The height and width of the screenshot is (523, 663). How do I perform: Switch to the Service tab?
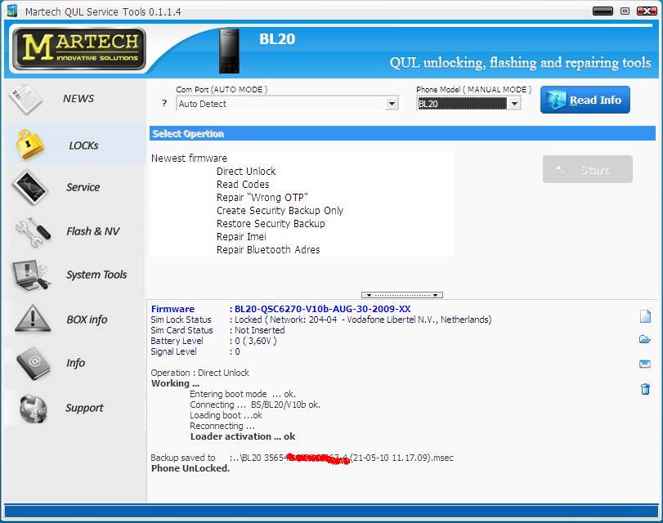(83, 187)
